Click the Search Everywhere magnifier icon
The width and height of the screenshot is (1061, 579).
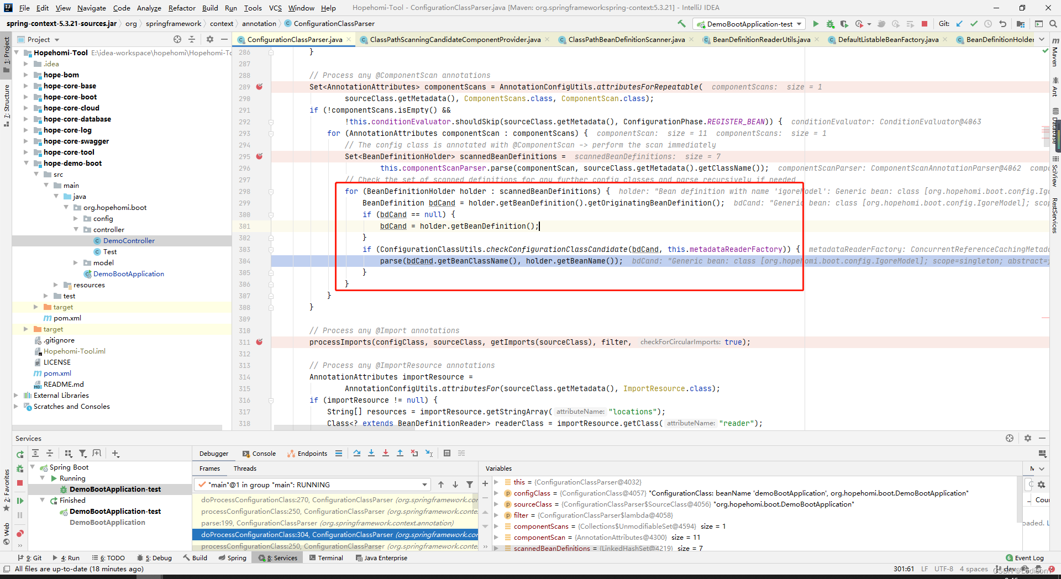point(1053,24)
